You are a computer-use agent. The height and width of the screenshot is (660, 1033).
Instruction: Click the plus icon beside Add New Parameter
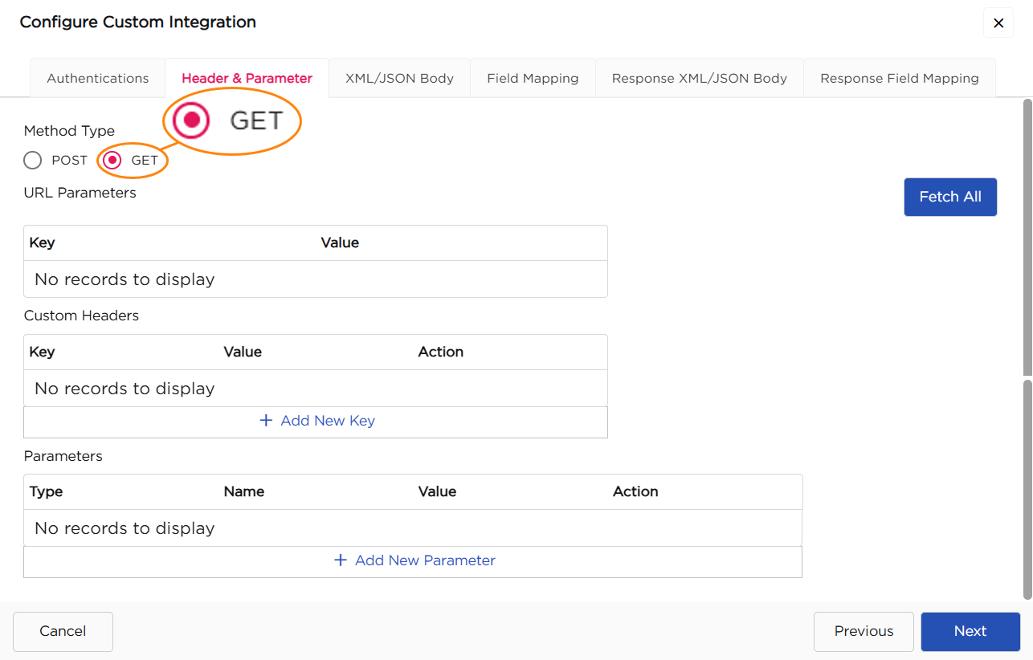[341, 560]
